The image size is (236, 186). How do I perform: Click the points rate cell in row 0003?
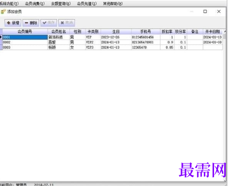tap(181, 48)
